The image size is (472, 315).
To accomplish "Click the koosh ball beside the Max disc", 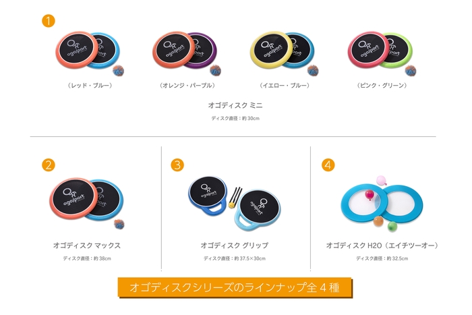I will coord(119,225).
